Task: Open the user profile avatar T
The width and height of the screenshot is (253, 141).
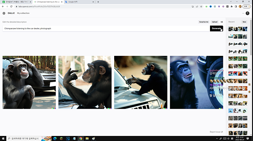Action: (x=248, y=13)
